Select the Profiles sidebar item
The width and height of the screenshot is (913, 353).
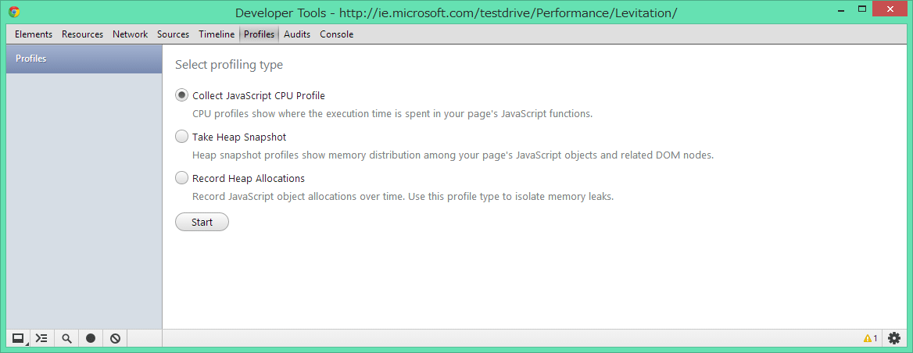(x=84, y=59)
